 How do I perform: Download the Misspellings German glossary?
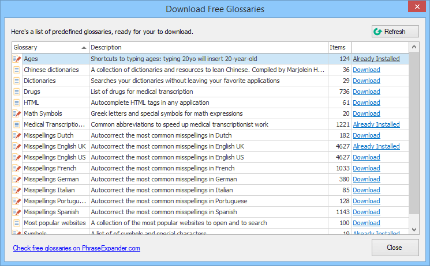[x=367, y=179]
